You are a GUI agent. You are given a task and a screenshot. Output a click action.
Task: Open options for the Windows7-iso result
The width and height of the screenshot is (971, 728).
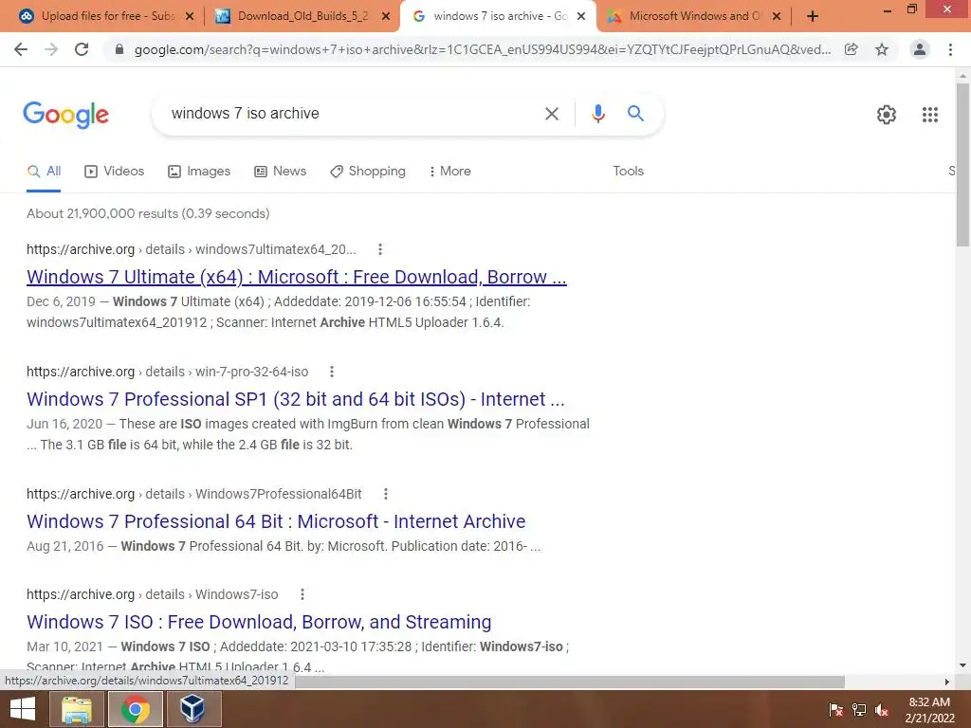click(302, 594)
